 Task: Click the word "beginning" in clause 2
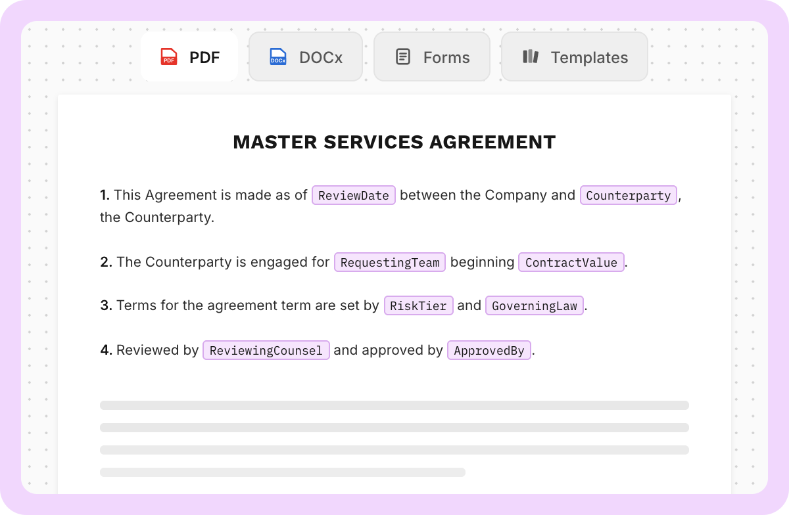pyautogui.click(x=483, y=262)
